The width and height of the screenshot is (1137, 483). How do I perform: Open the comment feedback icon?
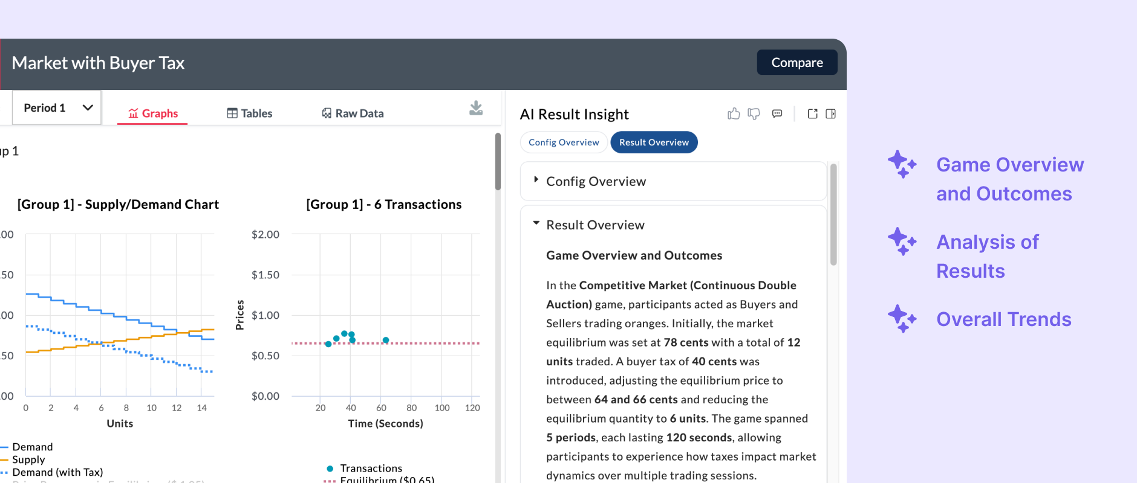point(777,114)
